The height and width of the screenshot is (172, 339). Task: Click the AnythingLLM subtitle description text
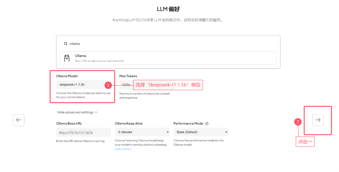coord(167,20)
